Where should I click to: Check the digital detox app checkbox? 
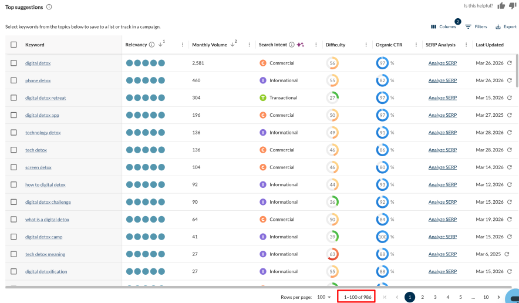point(14,115)
